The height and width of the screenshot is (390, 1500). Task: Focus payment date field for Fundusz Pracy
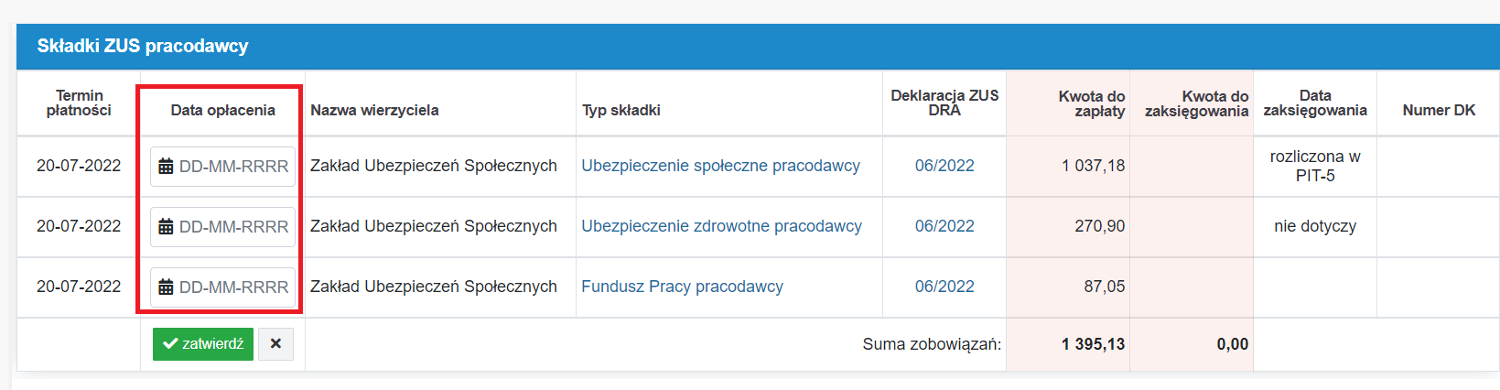(222, 287)
